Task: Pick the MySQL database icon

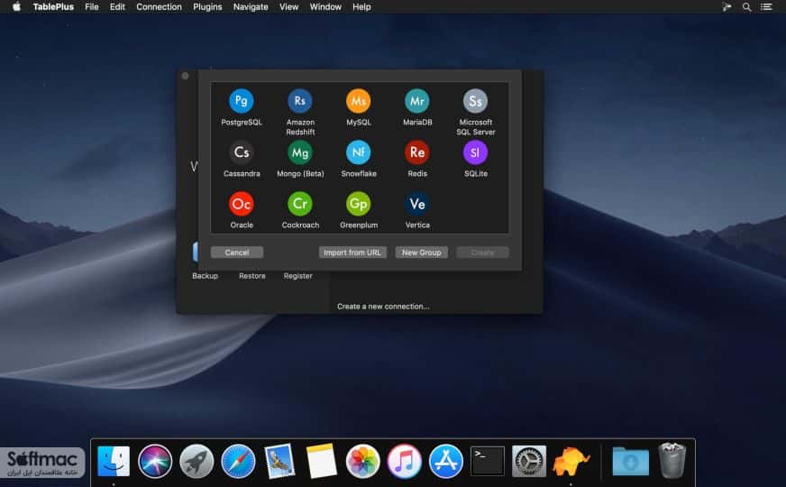Action: tap(359, 101)
